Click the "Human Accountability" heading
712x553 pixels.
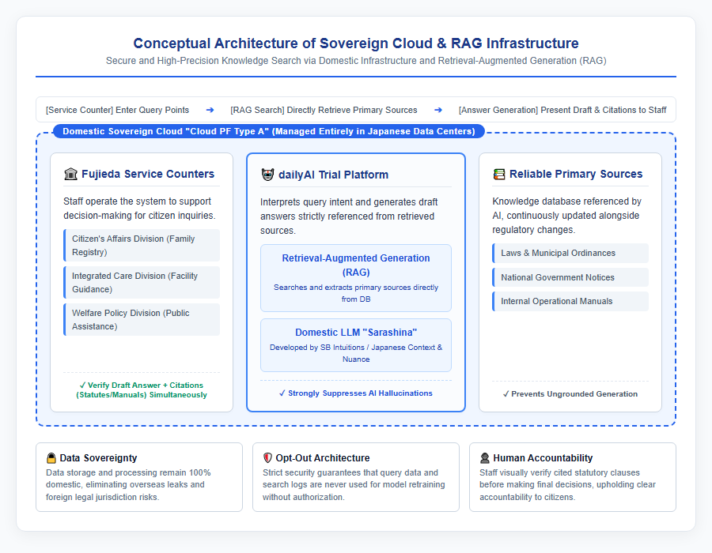click(x=543, y=458)
